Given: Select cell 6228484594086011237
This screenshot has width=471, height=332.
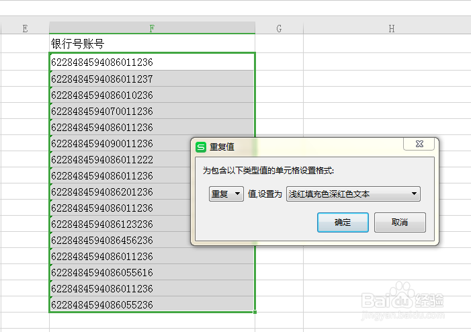Looking at the screenshot, I should point(152,79).
